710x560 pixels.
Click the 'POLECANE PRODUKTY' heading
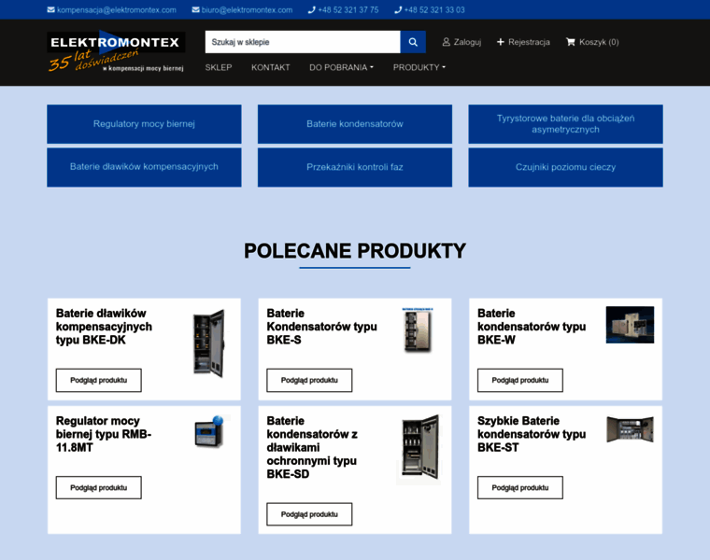[x=355, y=251]
